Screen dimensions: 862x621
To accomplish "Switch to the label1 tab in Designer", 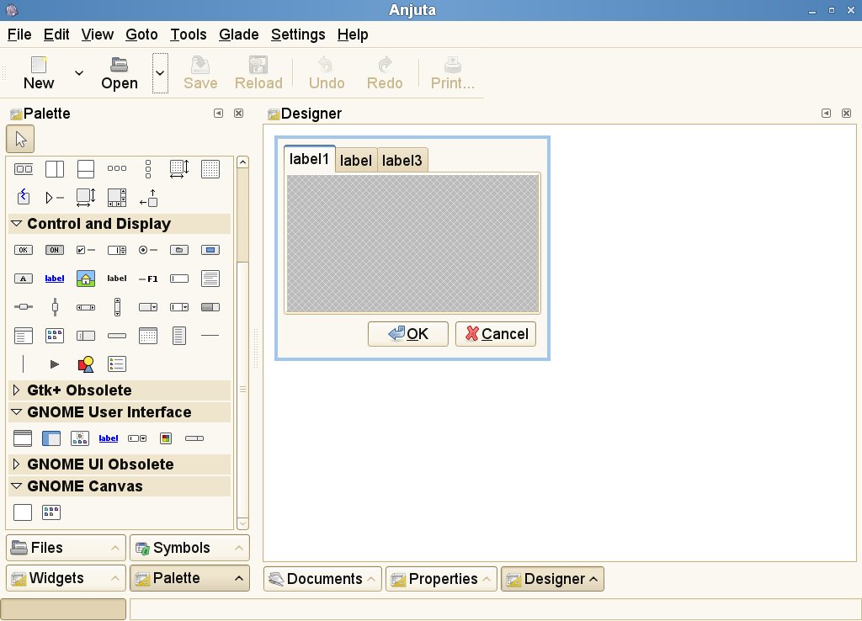I will [x=310, y=159].
